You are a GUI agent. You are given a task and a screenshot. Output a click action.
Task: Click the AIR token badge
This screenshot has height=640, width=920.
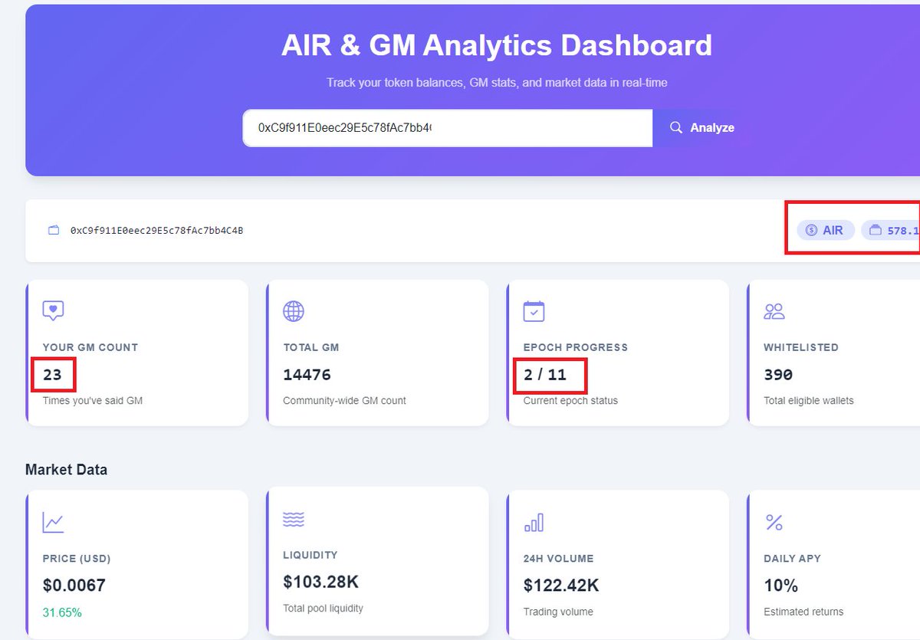click(x=825, y=230)
